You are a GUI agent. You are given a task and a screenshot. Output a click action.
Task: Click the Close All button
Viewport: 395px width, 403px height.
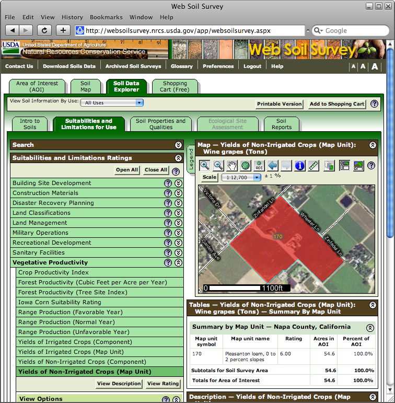coord(156,170)
